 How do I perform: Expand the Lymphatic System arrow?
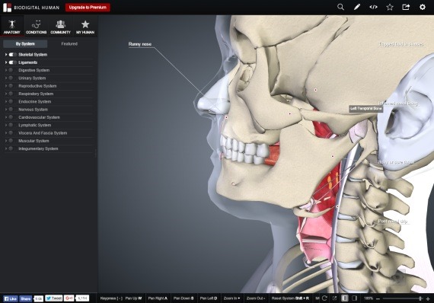tap(6, 125)
